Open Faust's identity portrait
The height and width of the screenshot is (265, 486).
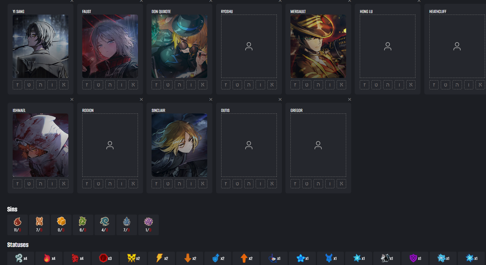pyautogui.click(x=110, y=46)
